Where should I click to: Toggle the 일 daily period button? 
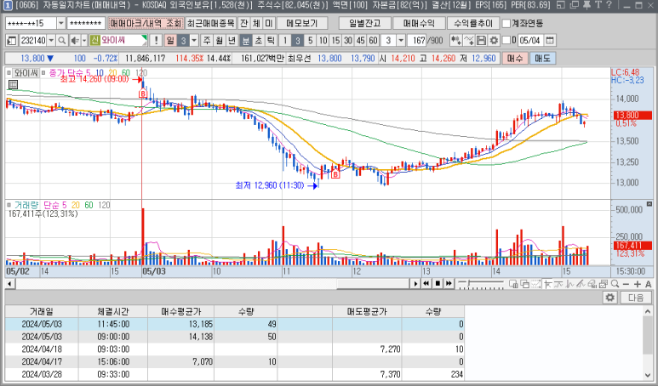tap(170, 40)
